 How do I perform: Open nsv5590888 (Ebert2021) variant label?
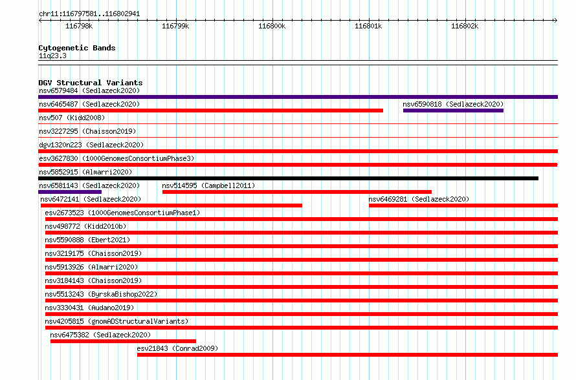(x=87, y=240)
